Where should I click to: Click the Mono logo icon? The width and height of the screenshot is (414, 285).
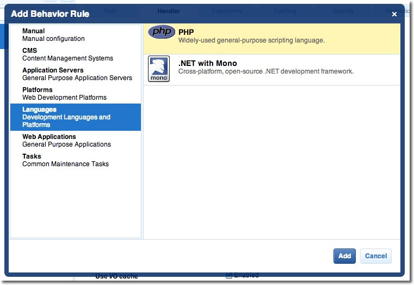pos(159,69)
